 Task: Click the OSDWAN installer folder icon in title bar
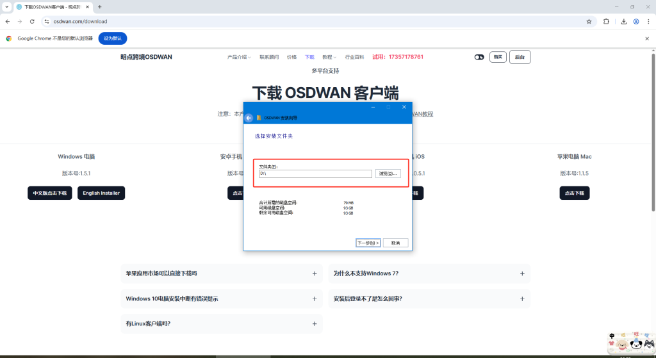[259, 118]
